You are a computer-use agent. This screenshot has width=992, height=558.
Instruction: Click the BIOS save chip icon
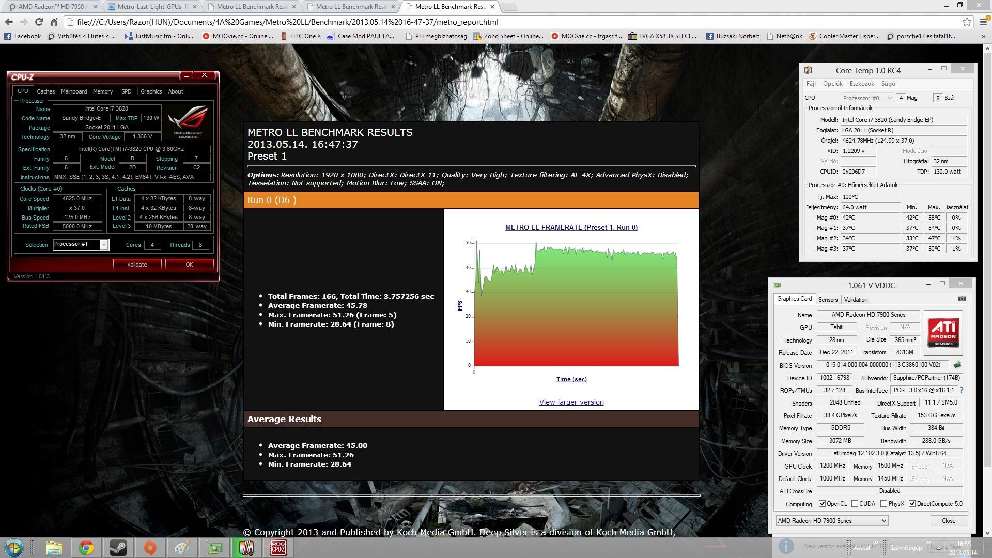957,365
